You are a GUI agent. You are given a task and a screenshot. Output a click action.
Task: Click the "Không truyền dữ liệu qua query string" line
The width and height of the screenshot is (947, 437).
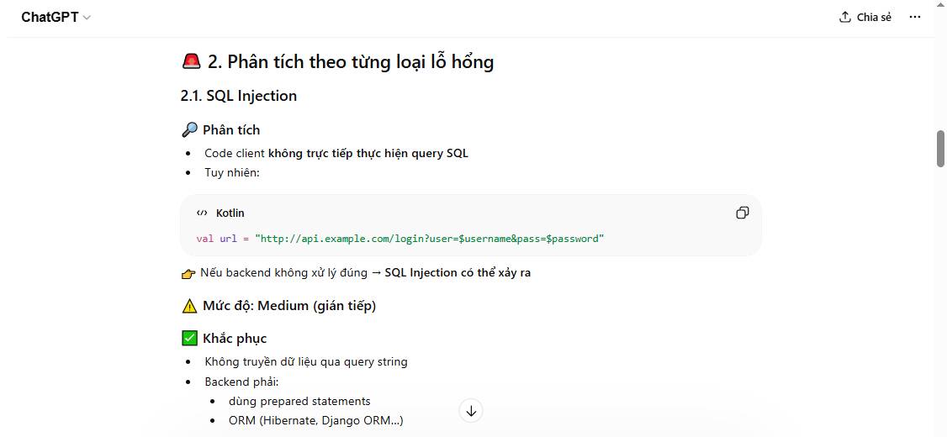pyautogui.click(x=306, y=361)
